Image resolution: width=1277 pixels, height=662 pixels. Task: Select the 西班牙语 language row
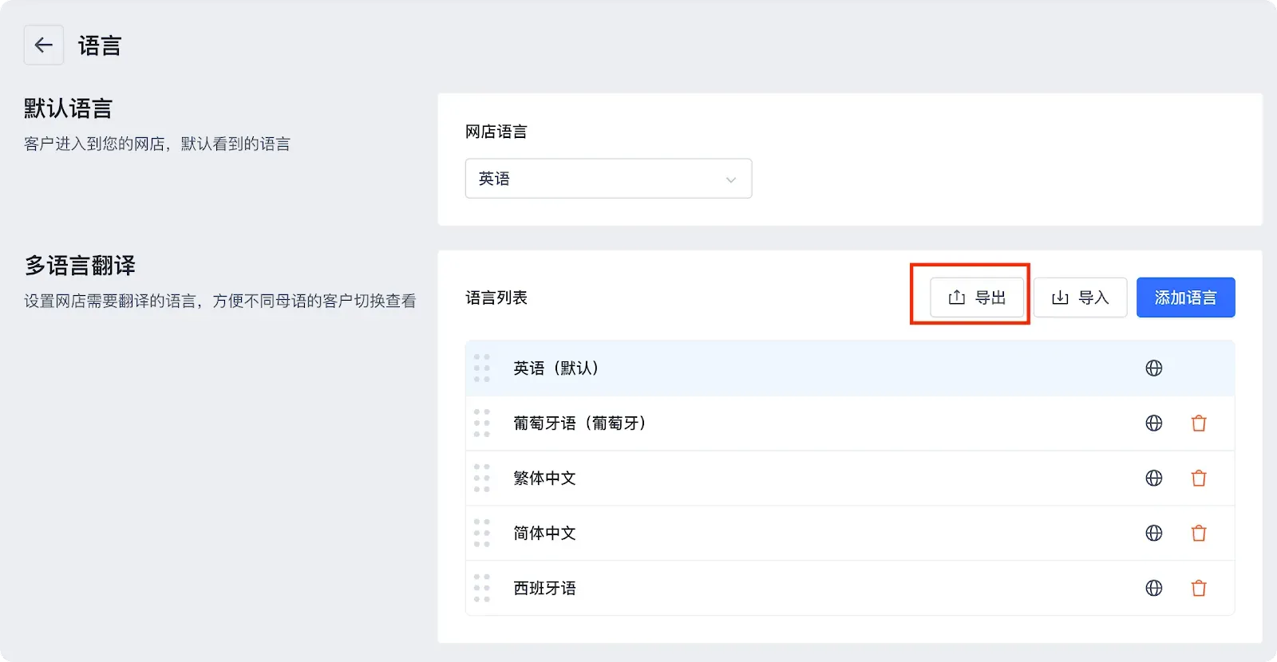click(x=545, y=589)
